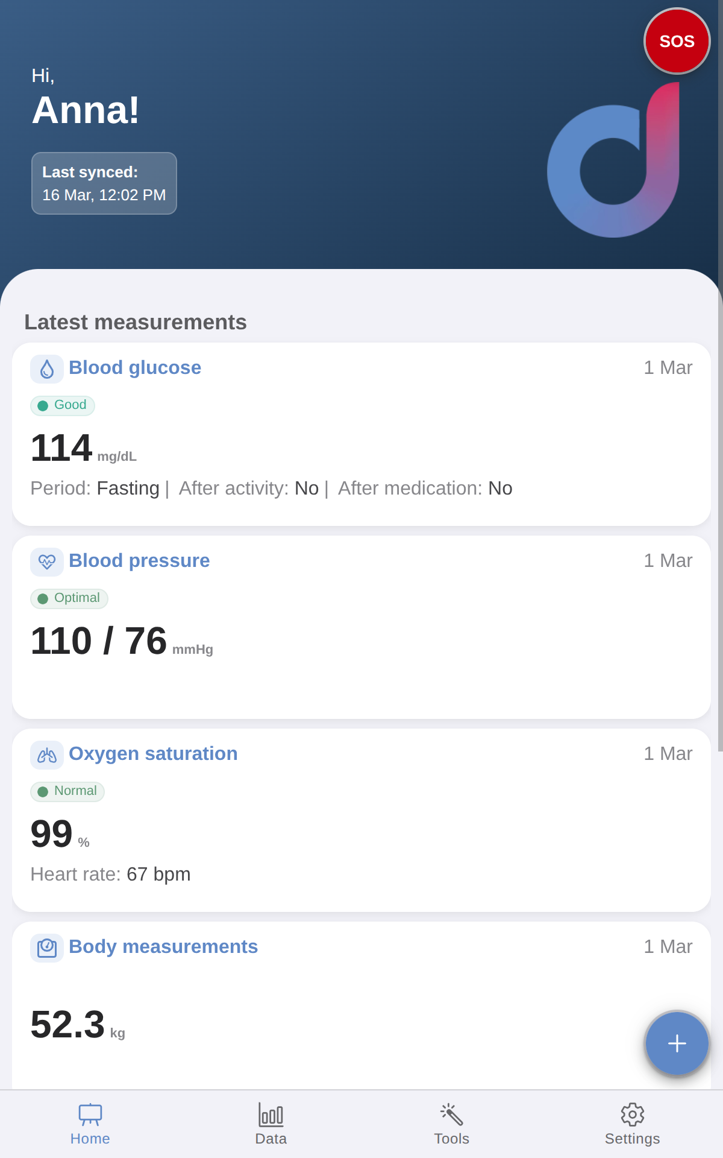Screen dimensions: 723x1158
Task: Open the Body measurements heading link
Action: (163, 947)
